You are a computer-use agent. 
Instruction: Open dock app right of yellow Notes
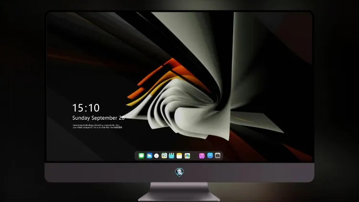(187, 156)
